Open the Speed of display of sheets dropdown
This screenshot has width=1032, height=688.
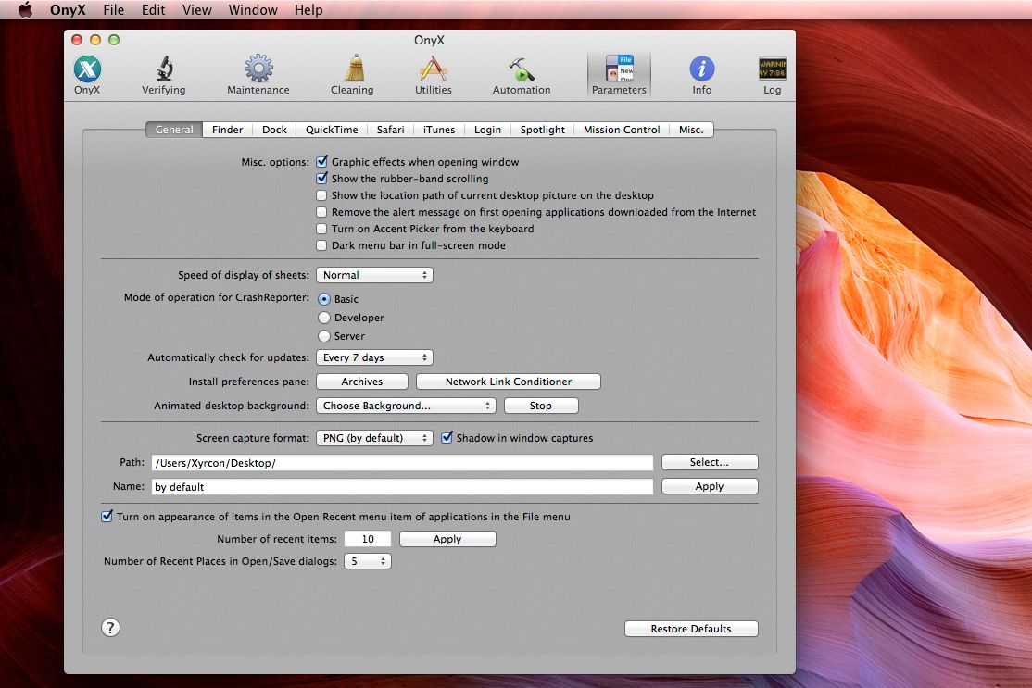coord(374,275)
